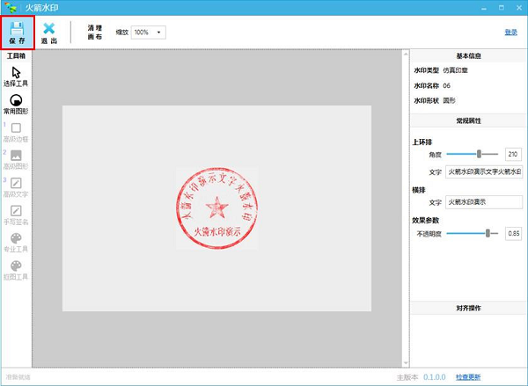The height and width of the screenshot is (386, 528).
Task: Select the advanced border tool (高级边框)
Action: click(16, 128)
